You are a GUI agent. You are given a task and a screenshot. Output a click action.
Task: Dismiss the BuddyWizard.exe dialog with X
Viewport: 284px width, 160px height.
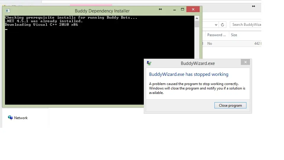point(245,62)
